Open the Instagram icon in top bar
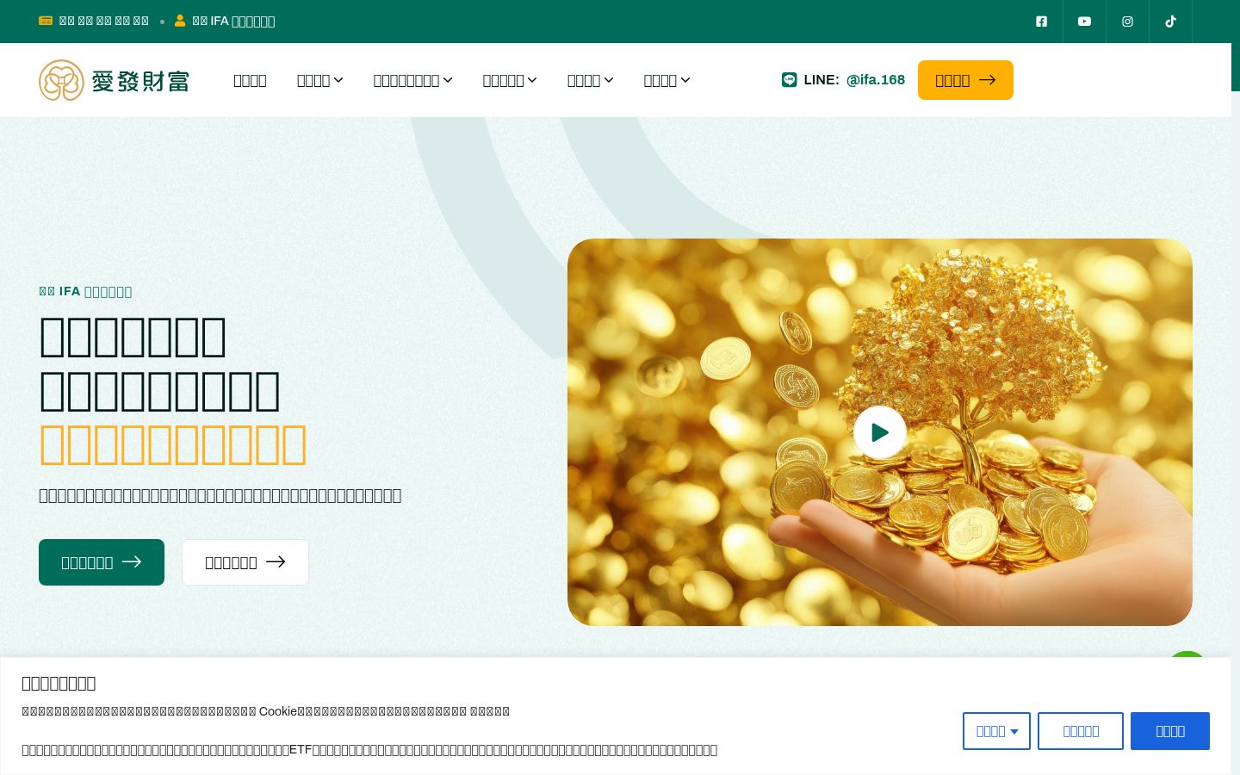This screenshot has height=775, width=1240. [1127, 22]
